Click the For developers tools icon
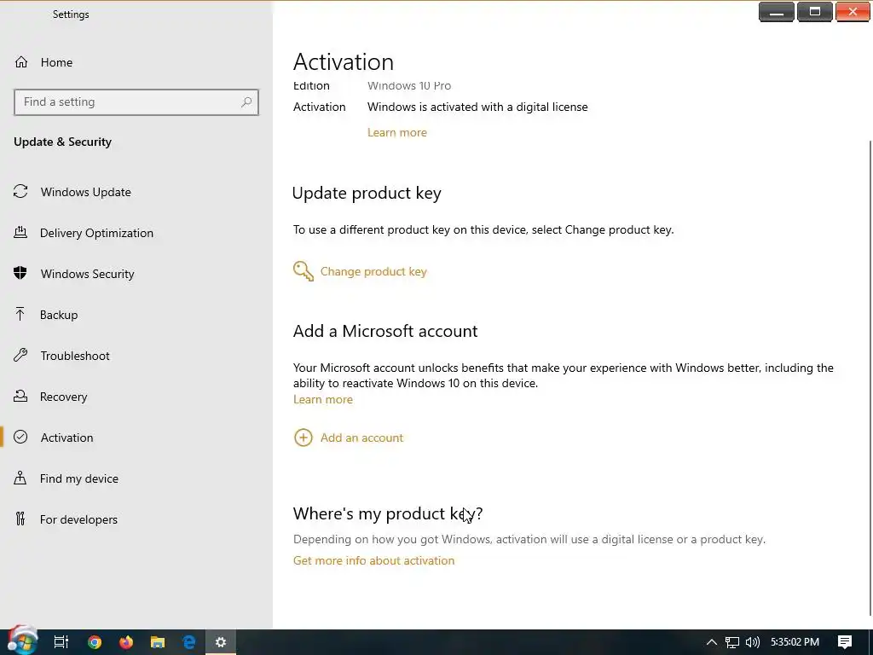This screenshot has width=873, height=655. [x=20, y=519]
